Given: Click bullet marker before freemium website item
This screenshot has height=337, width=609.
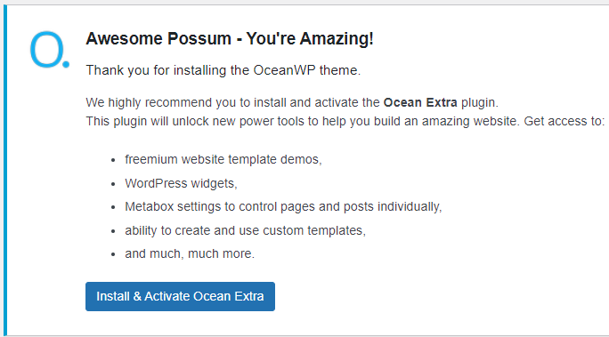Looking at the screenshot, I should 113,160.
